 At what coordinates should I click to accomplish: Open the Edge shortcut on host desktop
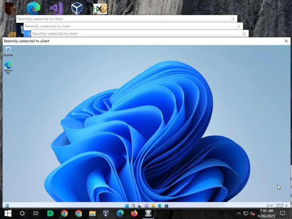[x=33, y=8]
